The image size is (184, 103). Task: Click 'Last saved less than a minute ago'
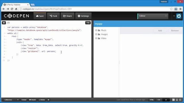click(x=131, y=100)
